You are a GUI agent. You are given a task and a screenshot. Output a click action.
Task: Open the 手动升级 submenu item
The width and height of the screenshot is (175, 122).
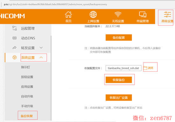(x=27, y=106)
